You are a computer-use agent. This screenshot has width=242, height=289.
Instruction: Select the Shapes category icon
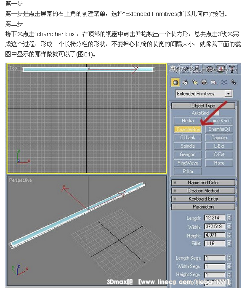[x=185, y=82]
